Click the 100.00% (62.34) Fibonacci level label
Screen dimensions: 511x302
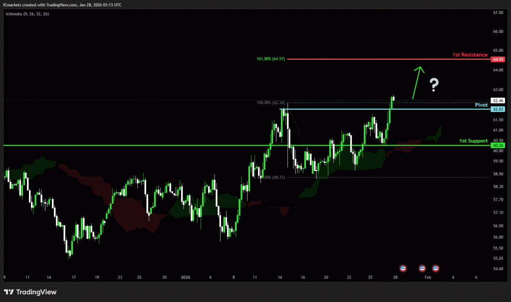[270, 103]
